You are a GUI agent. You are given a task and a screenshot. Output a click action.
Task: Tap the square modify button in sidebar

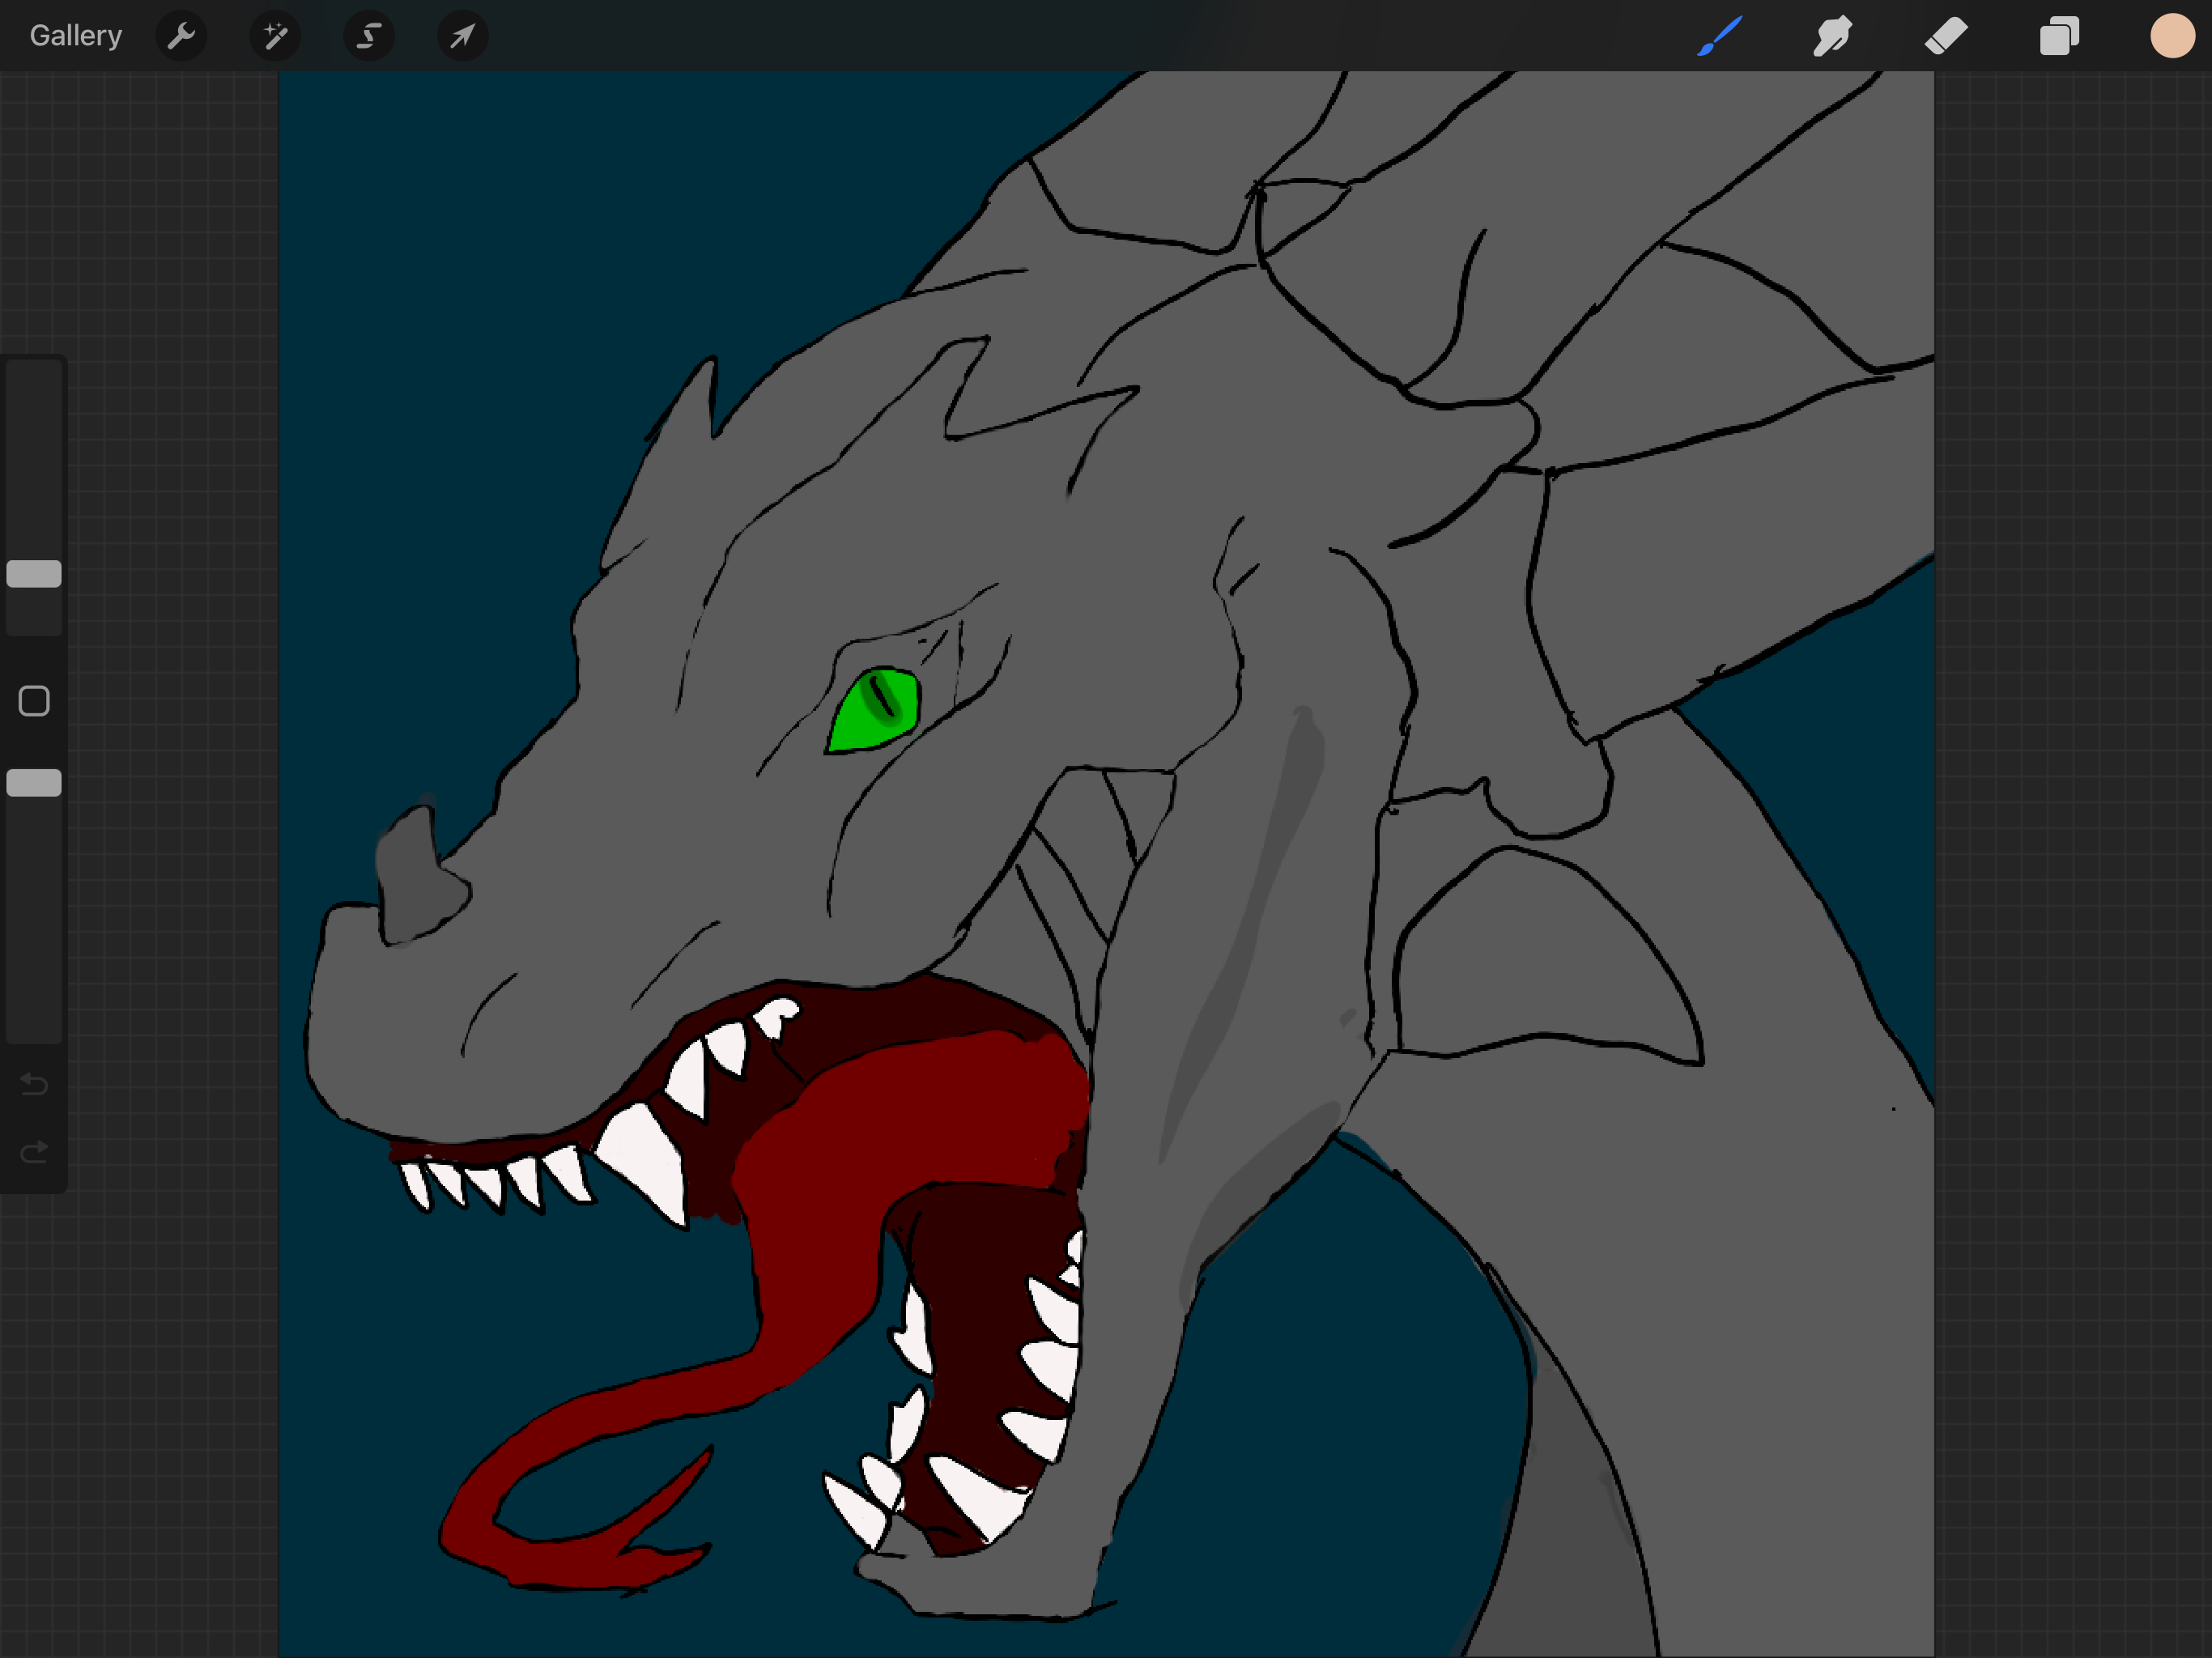34,701
